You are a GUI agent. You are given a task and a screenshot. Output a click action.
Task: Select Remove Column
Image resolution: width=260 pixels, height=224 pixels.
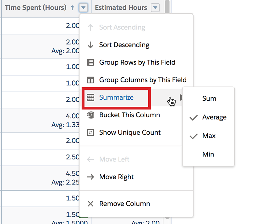(x=125, y=204)
